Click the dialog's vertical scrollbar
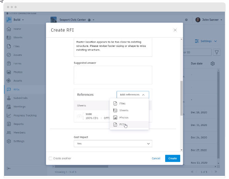The width and height of the screenshot is (229, 179). [x=181, y=92]
